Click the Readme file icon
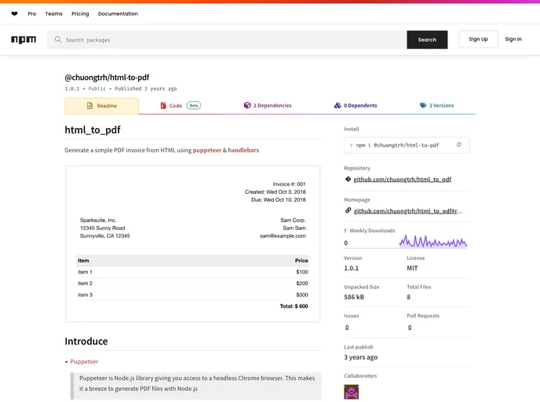540x402 pixels. [x=90, y=106]
